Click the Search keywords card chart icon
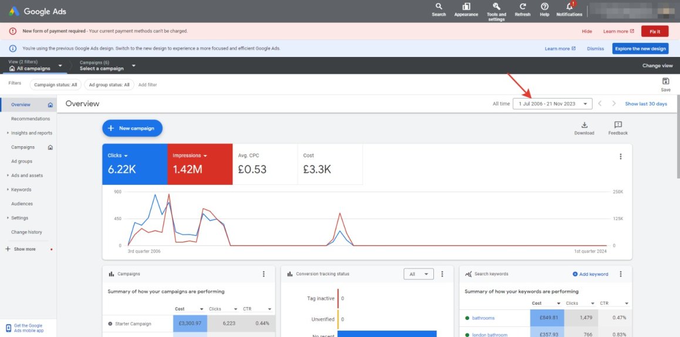 tap(468, 274)
